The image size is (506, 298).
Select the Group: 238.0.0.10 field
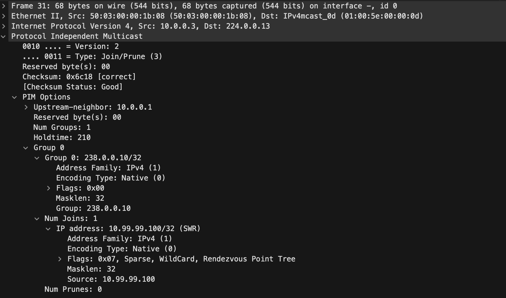click(93, 208)
